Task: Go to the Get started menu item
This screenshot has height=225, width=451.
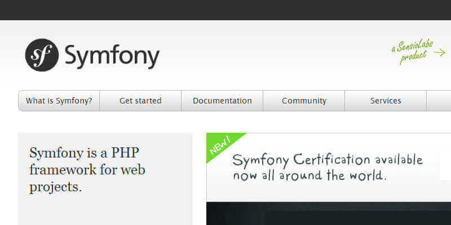Action: pos(140,101)
